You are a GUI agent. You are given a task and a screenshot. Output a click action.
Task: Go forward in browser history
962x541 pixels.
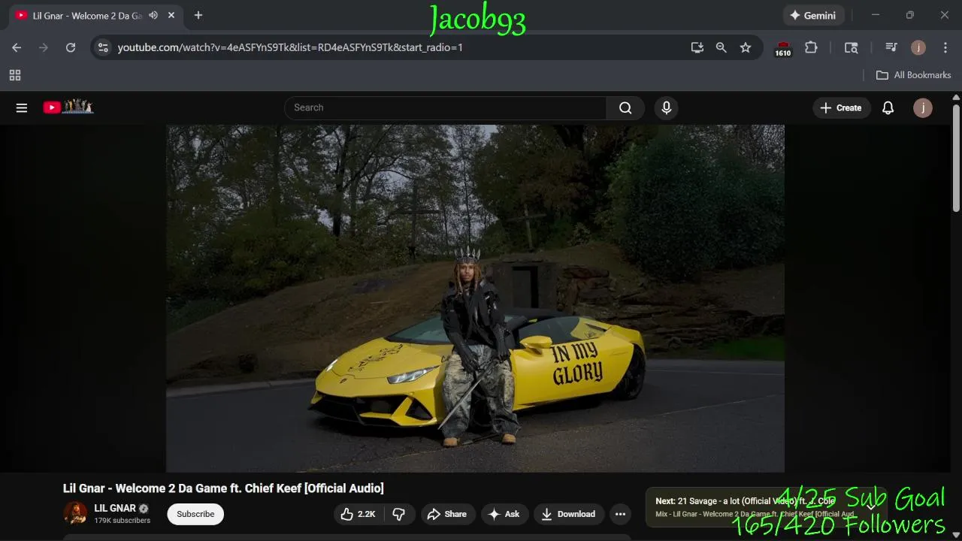point(44,47)
